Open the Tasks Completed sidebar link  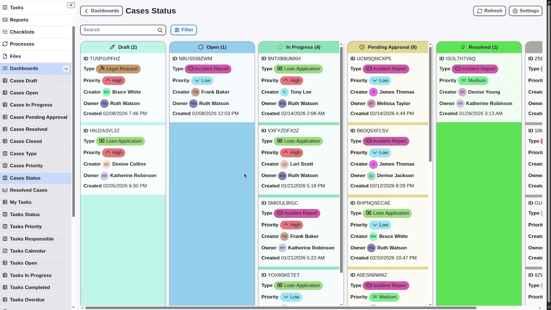point(36,287)
